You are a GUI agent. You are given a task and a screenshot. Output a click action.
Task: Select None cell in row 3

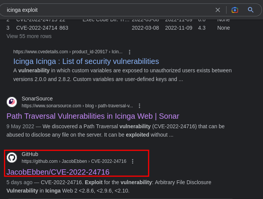pos(223,28)
